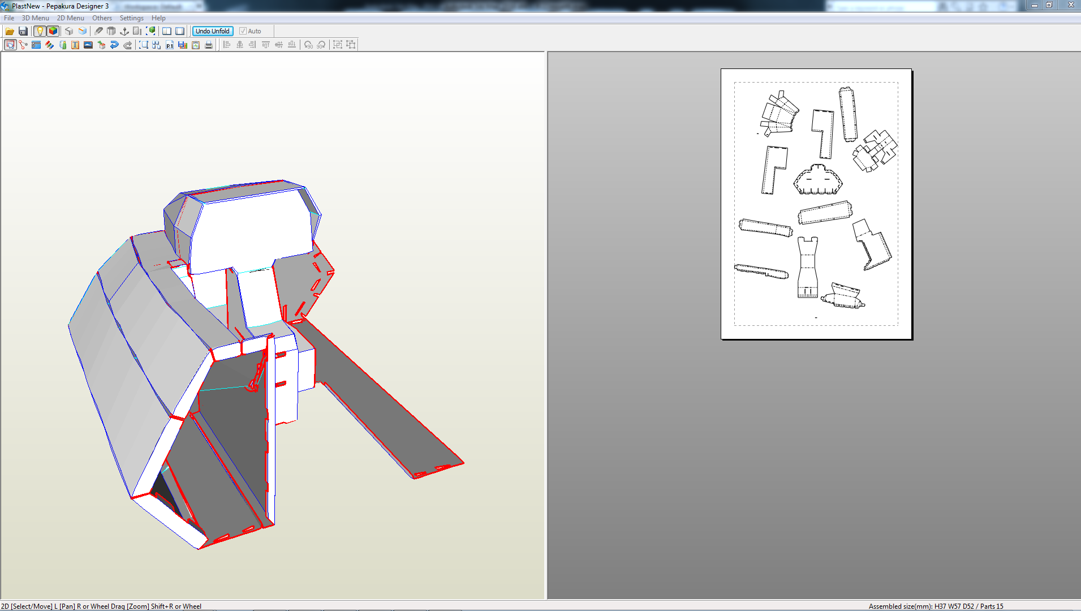1081x611 pixels.
Task: Open the print icon in the 2D toolbar
Action: tap(208, 45)
